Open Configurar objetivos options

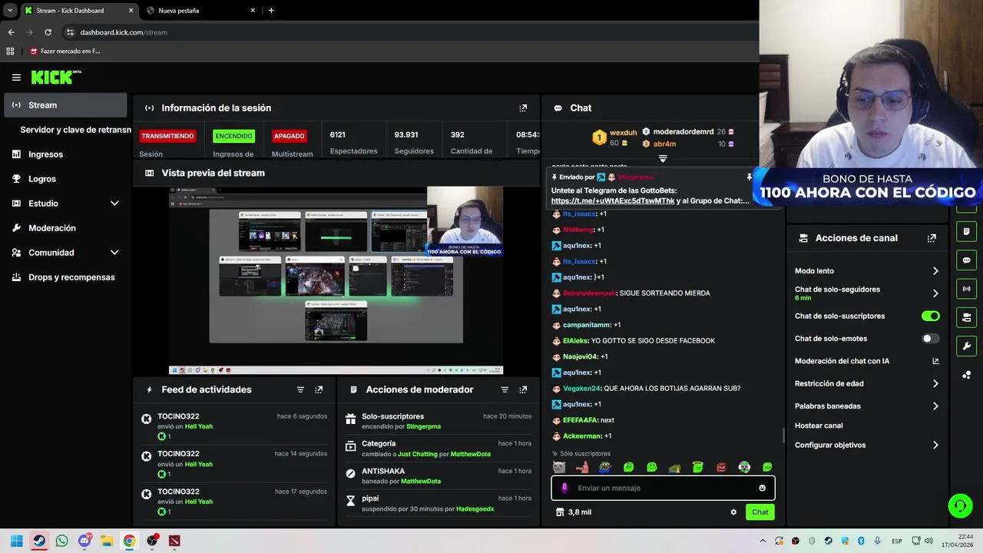coord(866,445)
